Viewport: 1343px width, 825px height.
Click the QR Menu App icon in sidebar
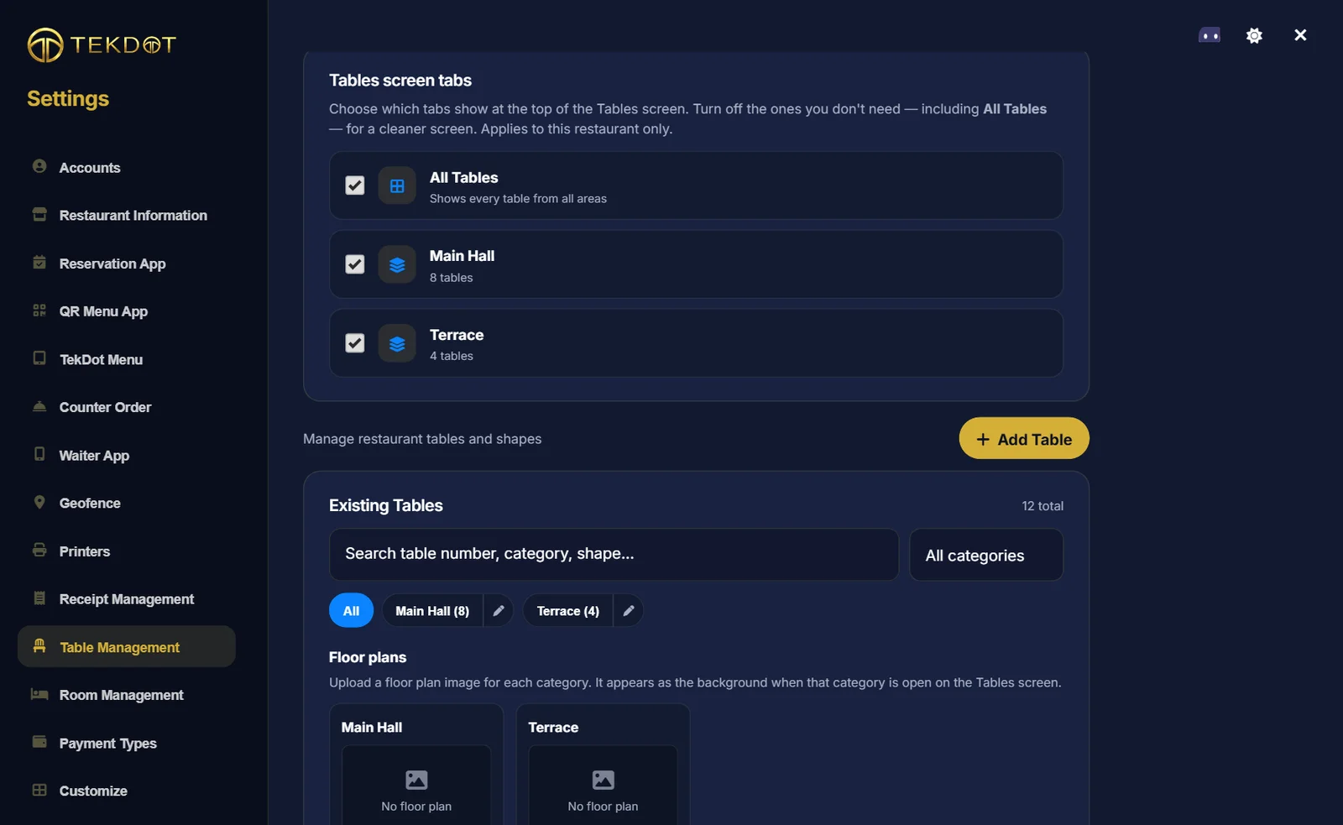click(39, 311)
